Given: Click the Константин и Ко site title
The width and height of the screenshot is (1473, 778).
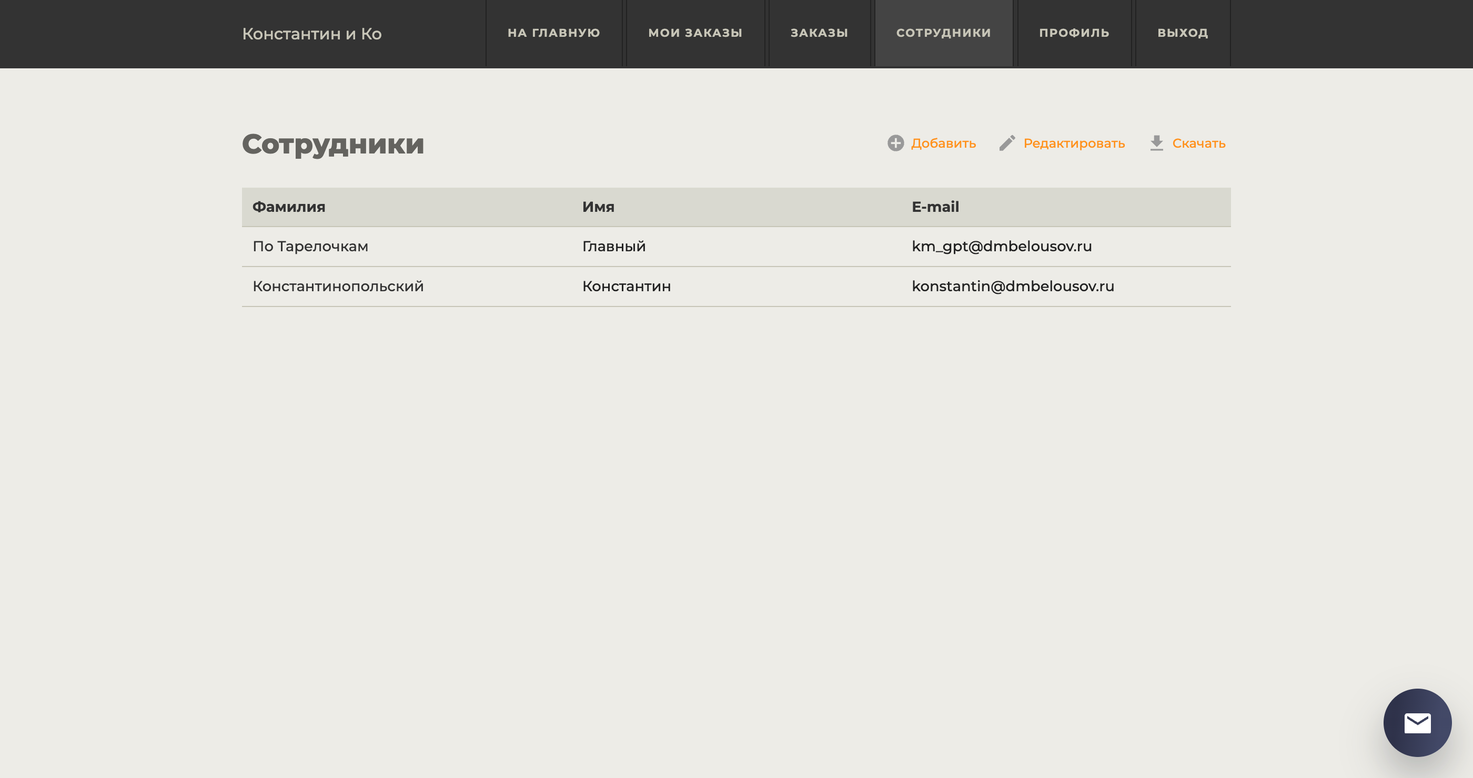Looking at the screenshot, I should pos(311,34).
